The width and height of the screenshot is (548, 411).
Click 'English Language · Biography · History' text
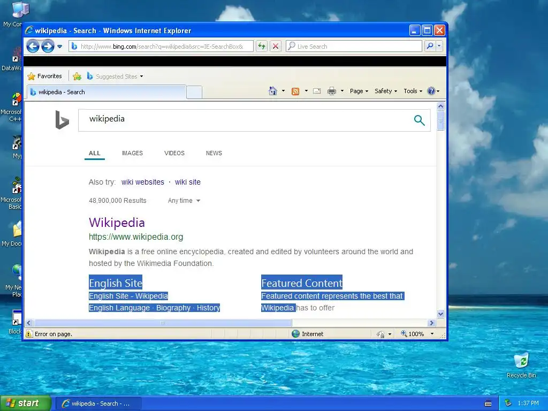[x=154, y=308]
